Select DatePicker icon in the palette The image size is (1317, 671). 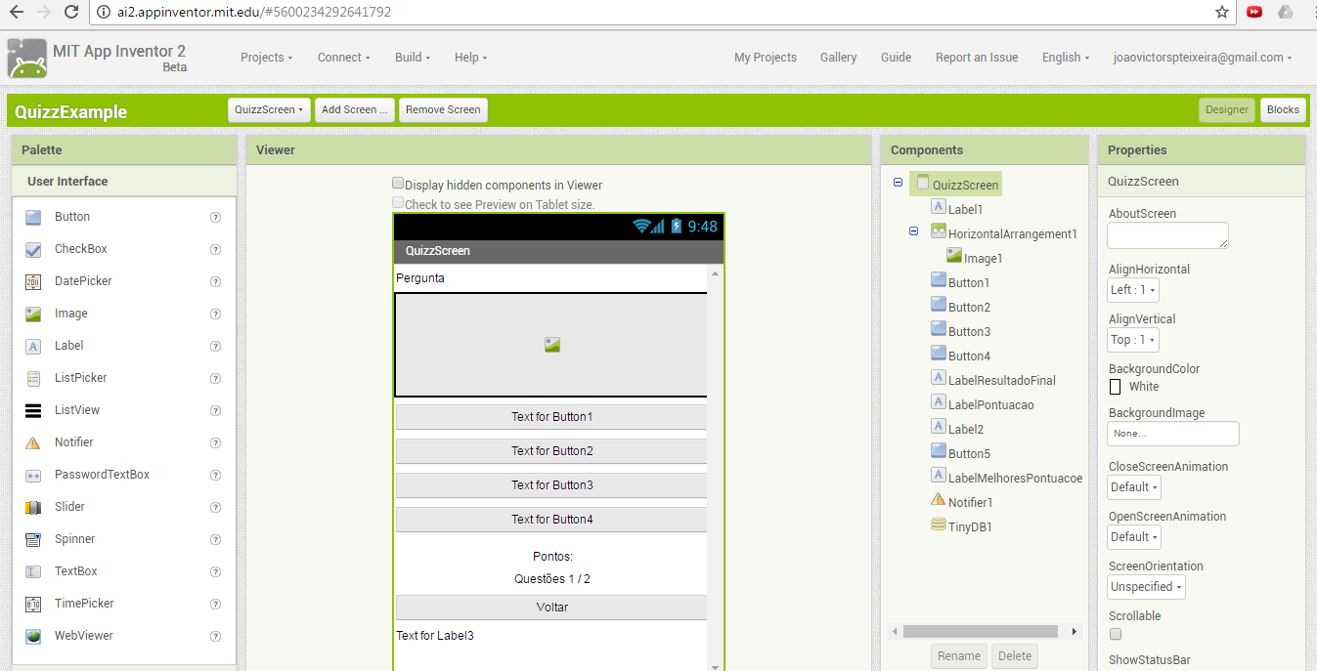coord(33,281)
